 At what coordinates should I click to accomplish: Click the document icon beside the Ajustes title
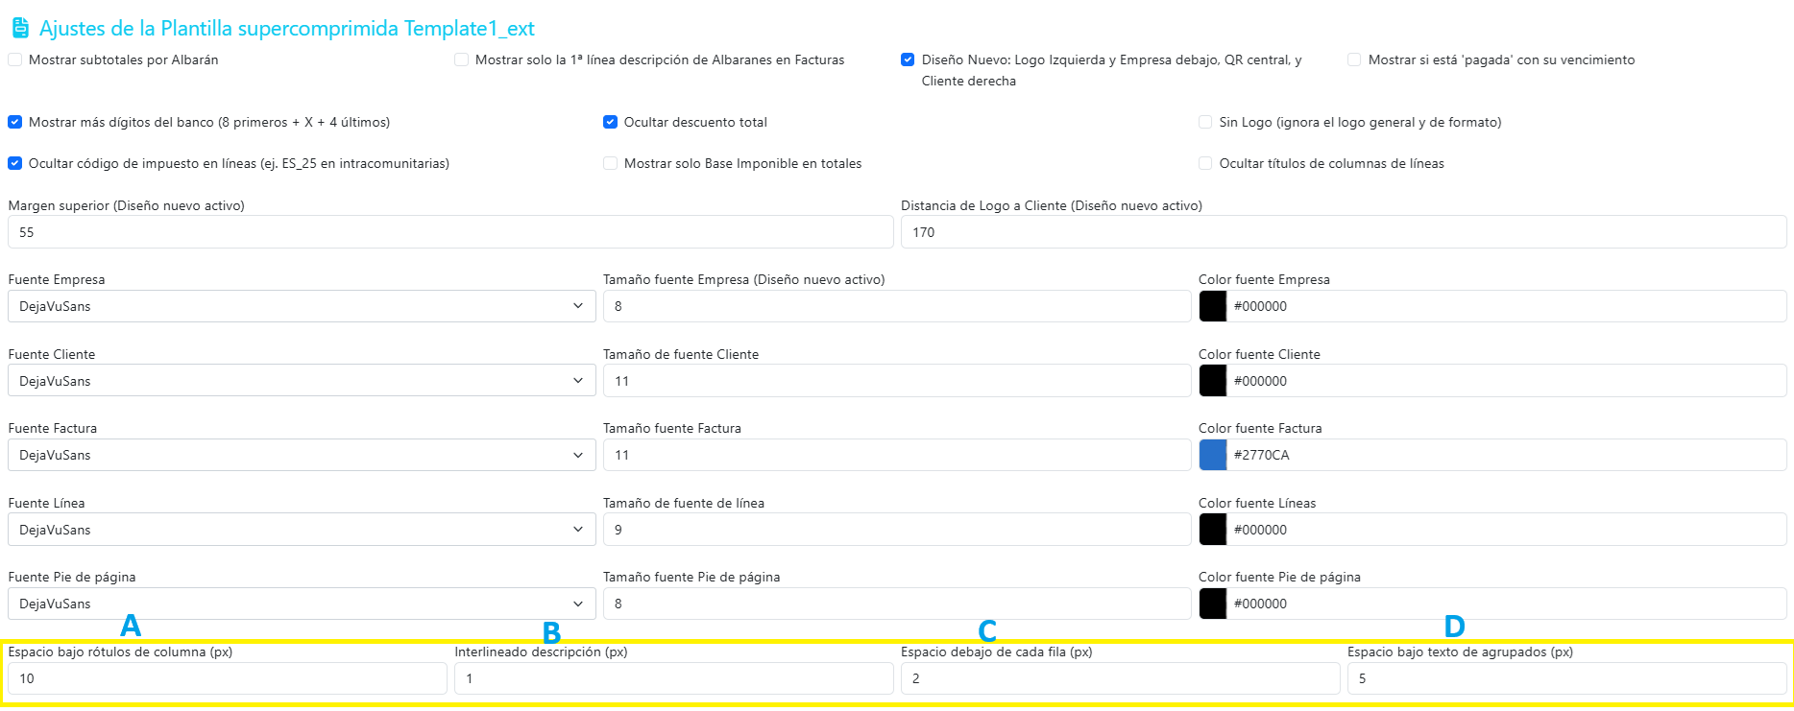(20, 28)
